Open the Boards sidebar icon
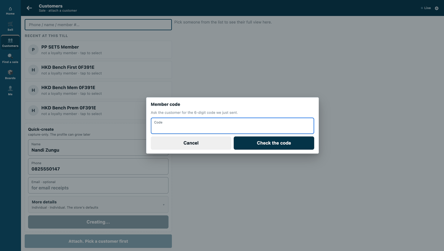The width and height of the screenshot is (444, 251). pos(10,72)
